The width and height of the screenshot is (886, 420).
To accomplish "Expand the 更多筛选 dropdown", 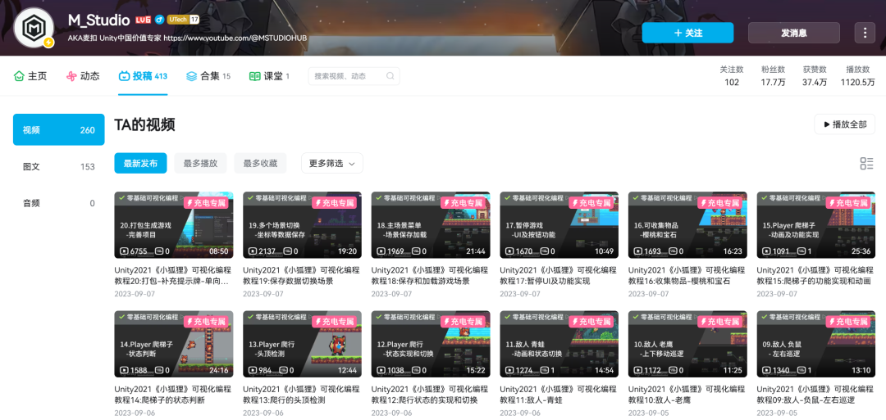I will (x=331, y=163).
